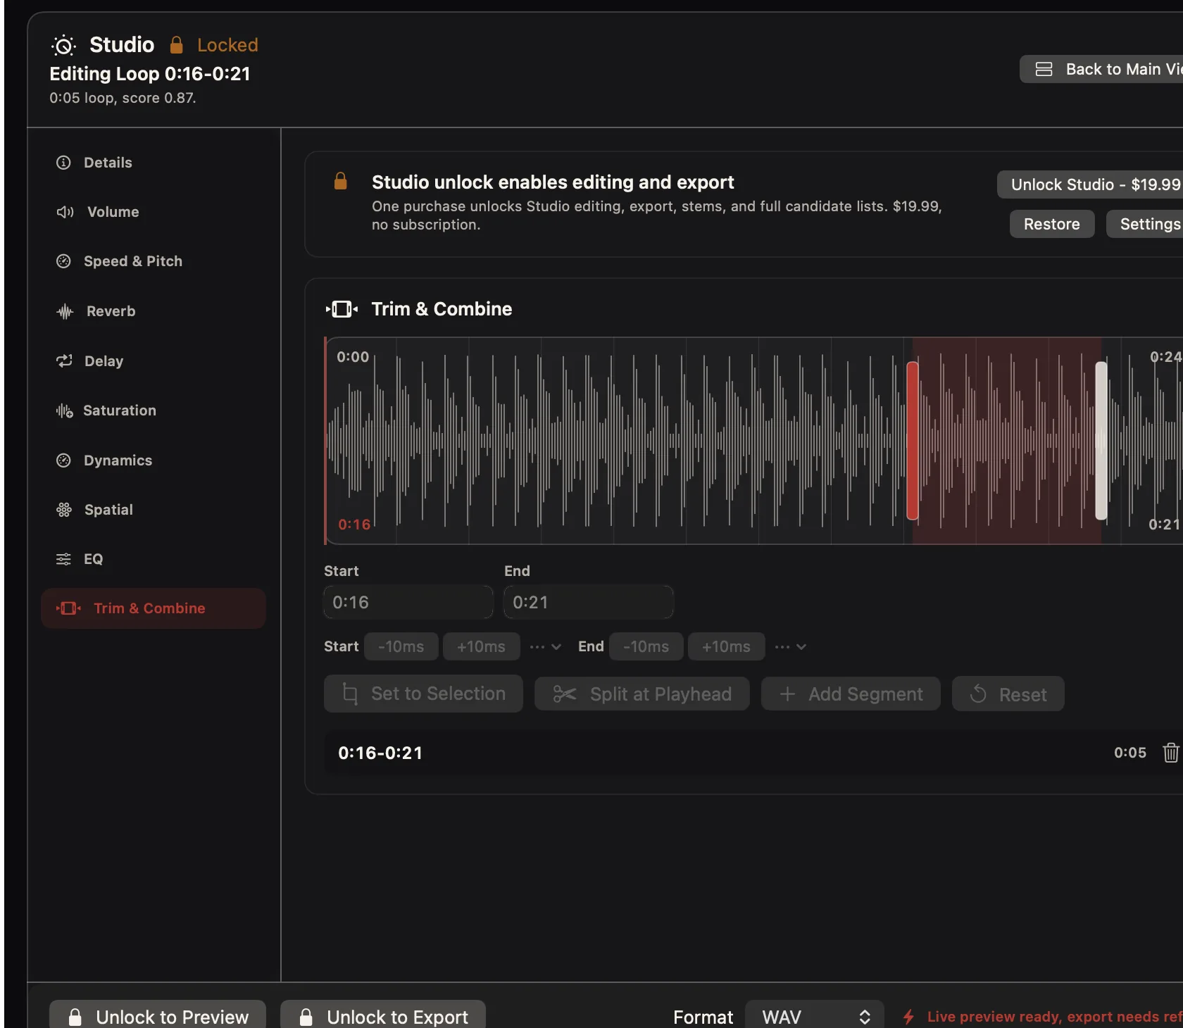
Task: Nudge Start by -10ms
Action: [401, 646]
